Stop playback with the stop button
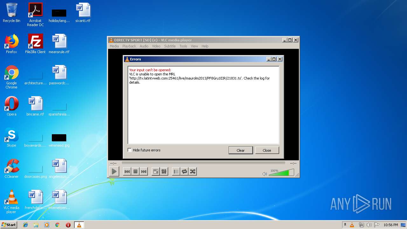The image size is (407, 229). 135,171
